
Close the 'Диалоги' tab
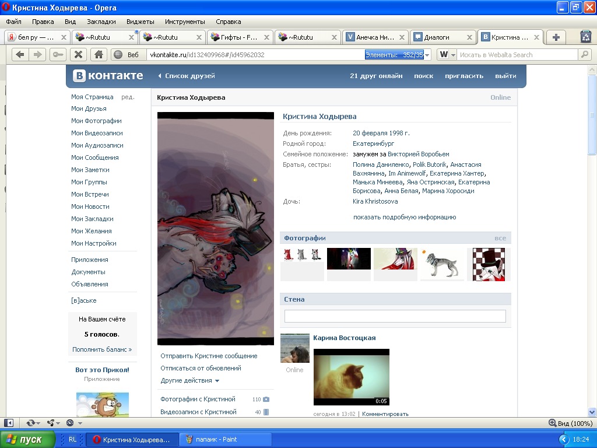tap(469, 37)
